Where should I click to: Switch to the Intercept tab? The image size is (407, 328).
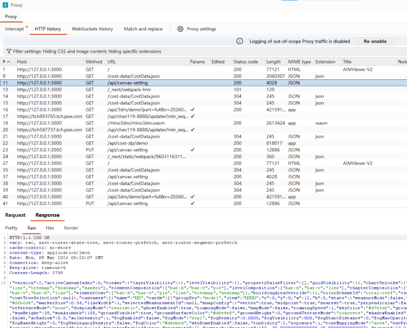(x=14, y=29)
